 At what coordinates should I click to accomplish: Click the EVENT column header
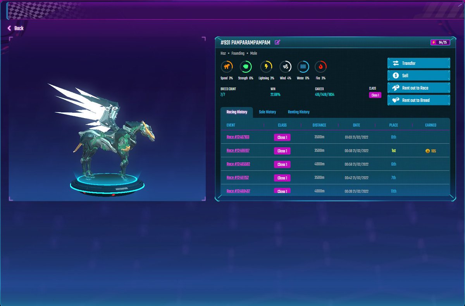coord(231,125)
